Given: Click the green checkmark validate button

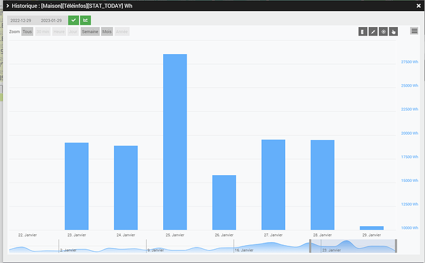Looking at the screenshot, I should click(x=73, y=20).
